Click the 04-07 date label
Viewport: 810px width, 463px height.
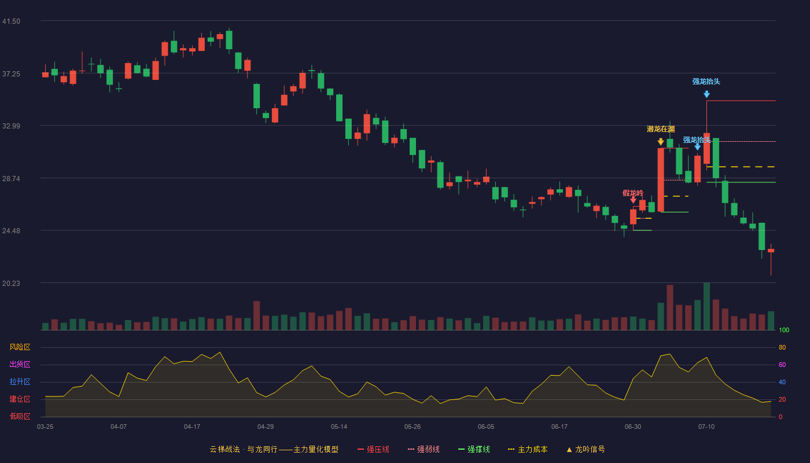click(119, 427)
